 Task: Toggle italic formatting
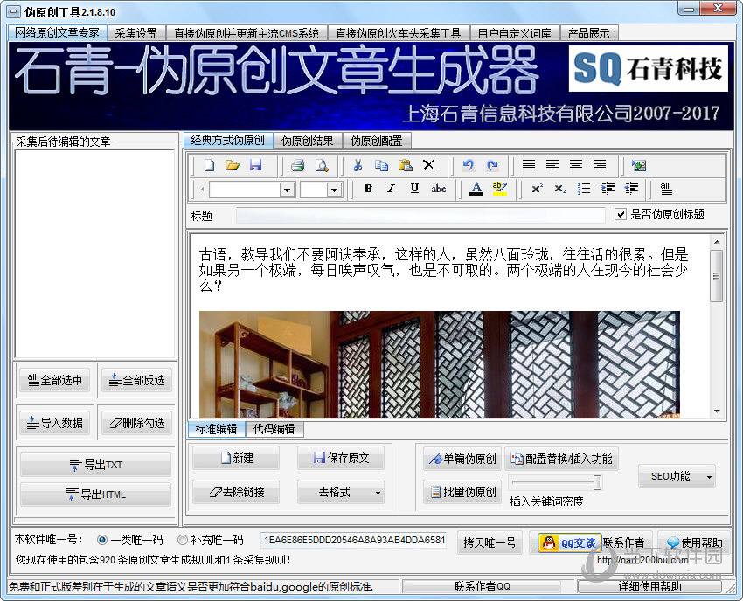[391, 189]
